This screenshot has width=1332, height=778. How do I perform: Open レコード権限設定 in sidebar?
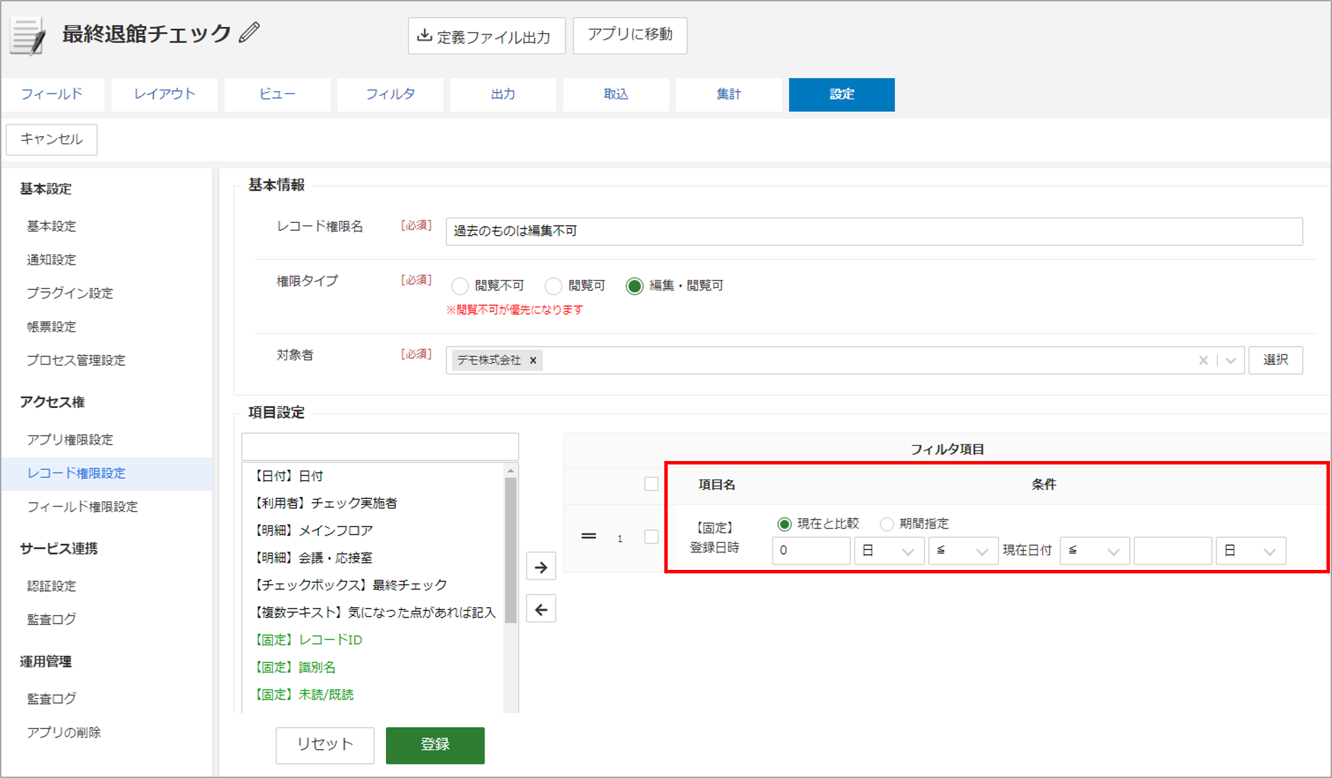coord(106,473)
